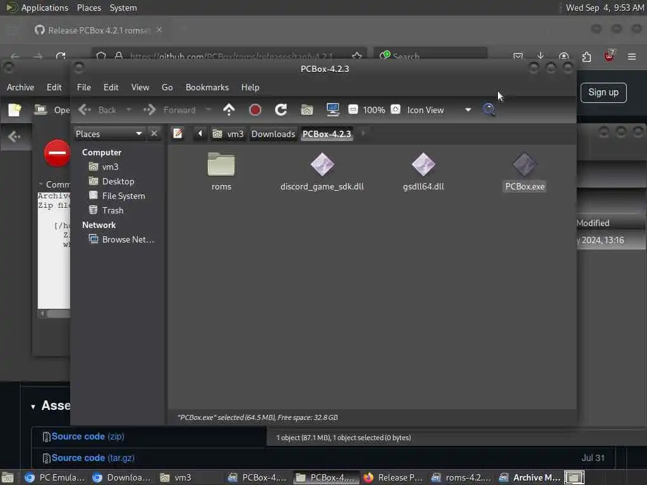Screen dimensions: 647x485
Task: Open Places menu in top panel
Action: [88, 8]
